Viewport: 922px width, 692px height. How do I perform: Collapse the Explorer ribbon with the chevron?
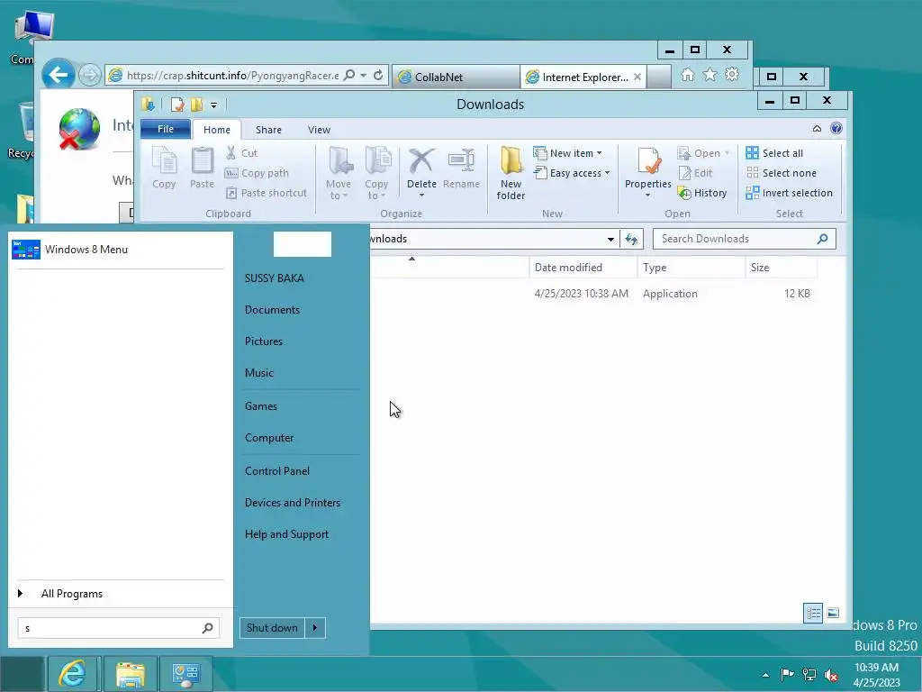(x=817, y=128)
